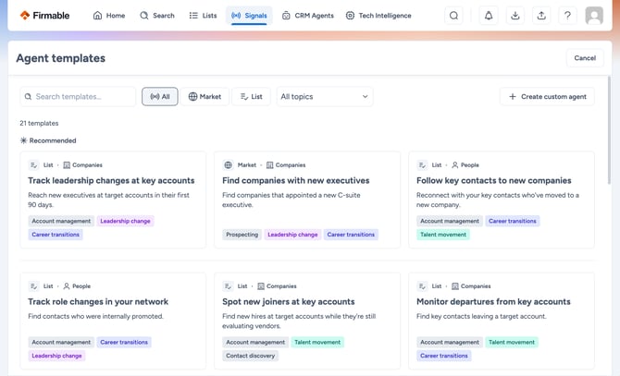Image resolution: width=620 pixels, height=376 pixels.
Task: Click the magnifier icon button in the header
Action: [x=454, y=16]
